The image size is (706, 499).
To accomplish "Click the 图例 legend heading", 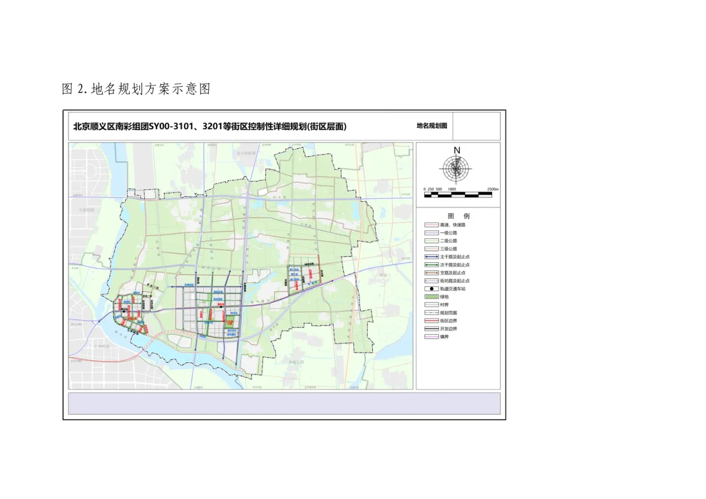I will 458,216.
